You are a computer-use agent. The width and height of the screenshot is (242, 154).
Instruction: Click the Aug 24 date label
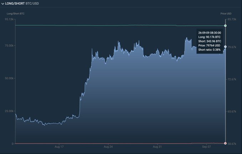pos(108,147)
